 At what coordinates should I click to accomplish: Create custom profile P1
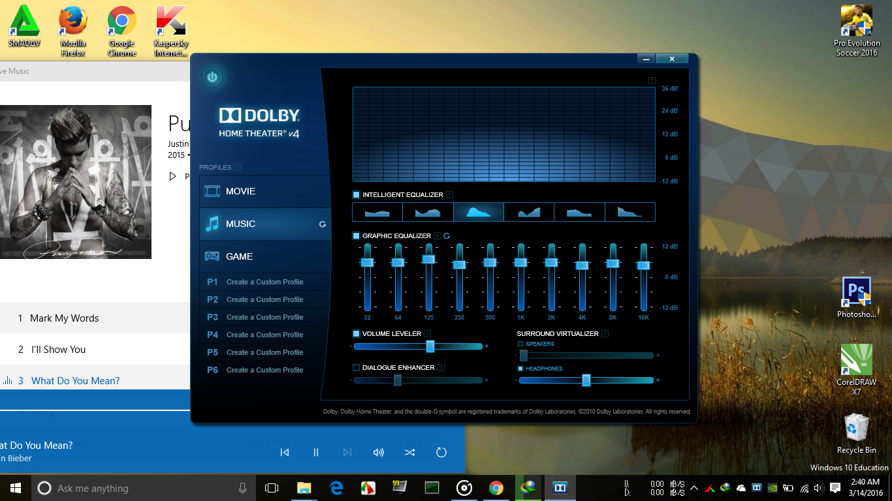265,282
